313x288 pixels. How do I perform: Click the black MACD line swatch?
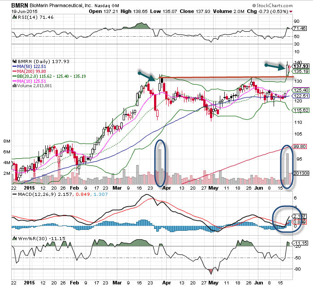click(14, 194)
